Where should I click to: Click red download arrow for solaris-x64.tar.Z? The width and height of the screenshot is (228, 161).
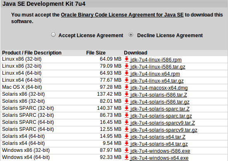[x=127, y=136]
